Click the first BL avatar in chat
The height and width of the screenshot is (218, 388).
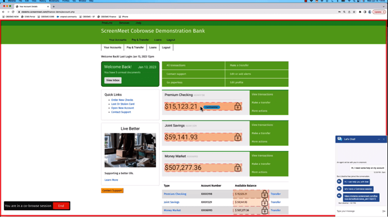click(339, 181)
